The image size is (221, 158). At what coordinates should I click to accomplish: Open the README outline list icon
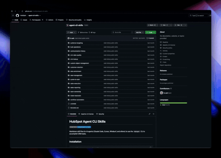(154, 114)
